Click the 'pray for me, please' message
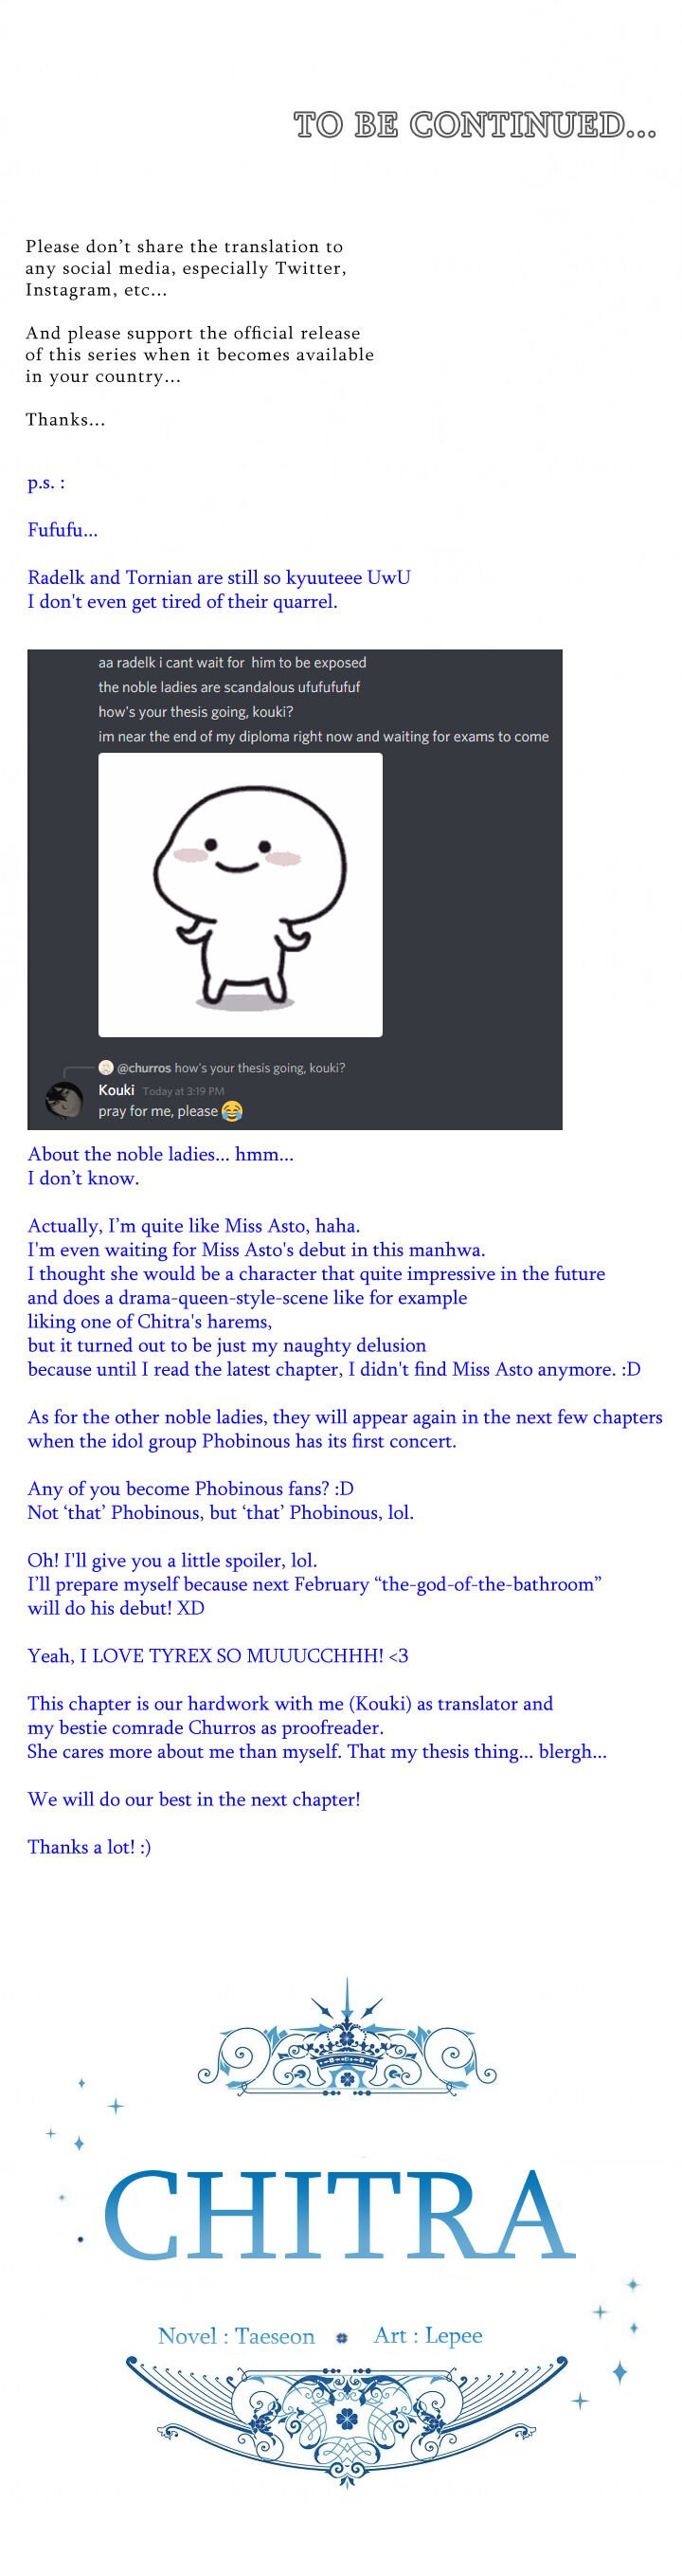 click(158, 1111)
